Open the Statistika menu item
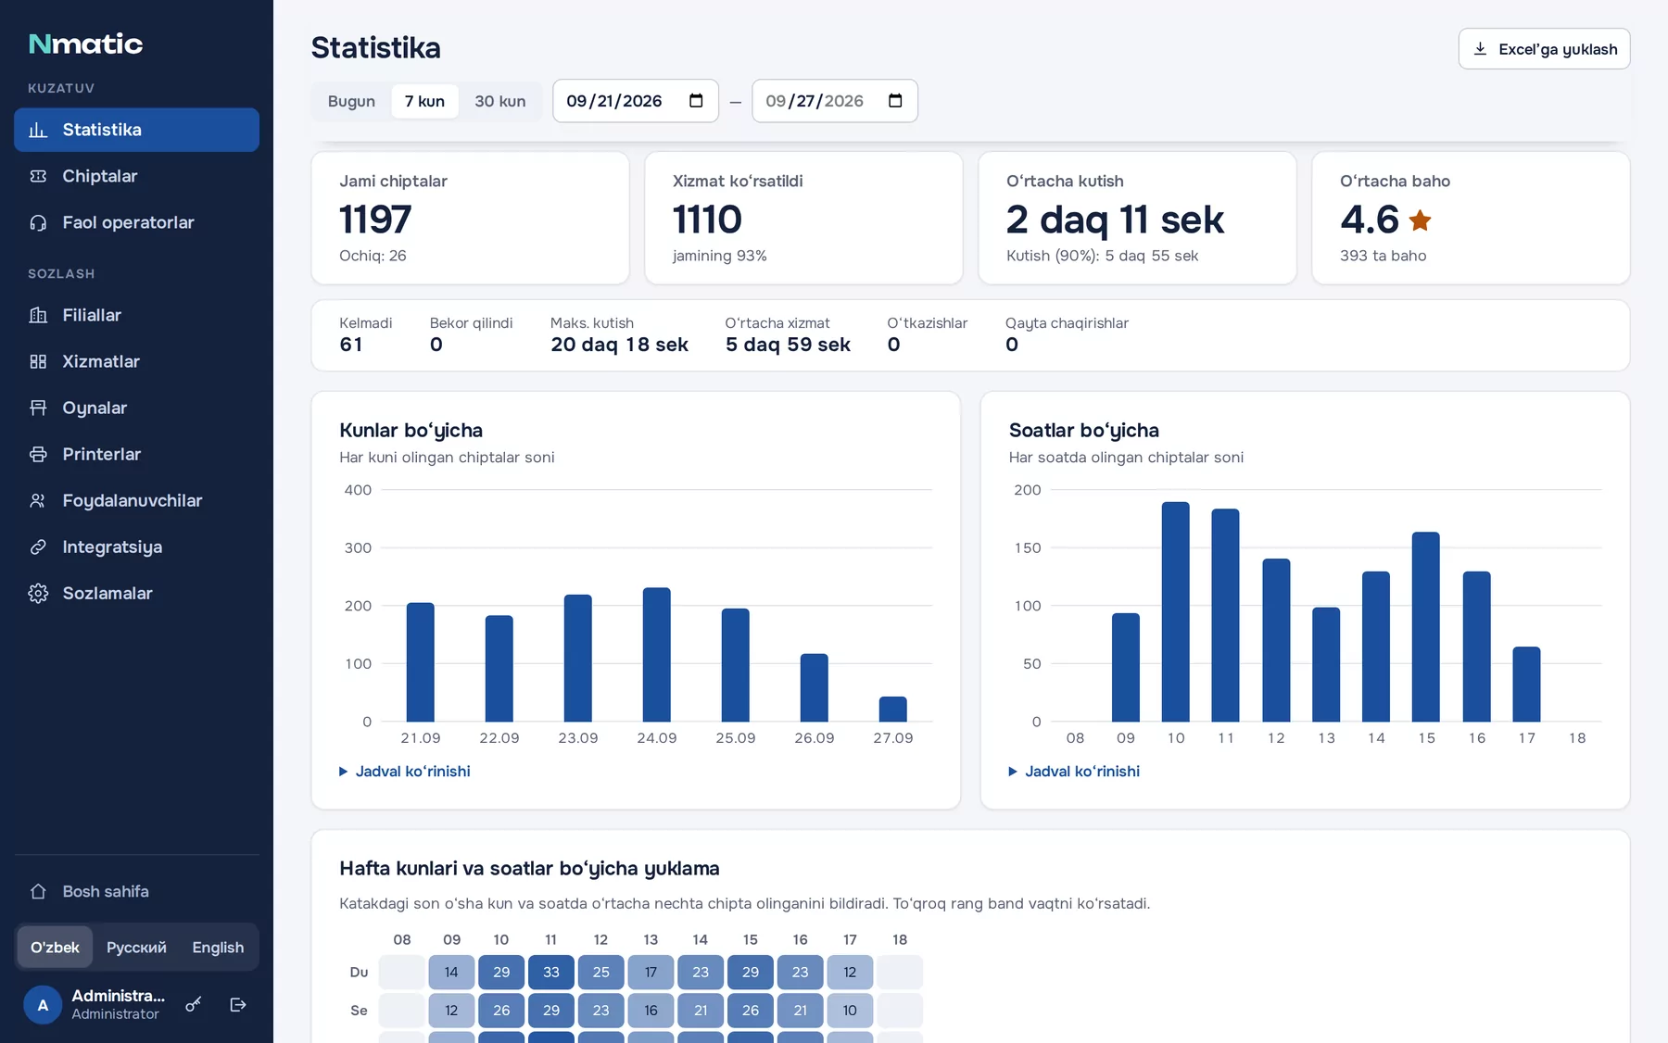1668x1043 pixels. (136, 130)
